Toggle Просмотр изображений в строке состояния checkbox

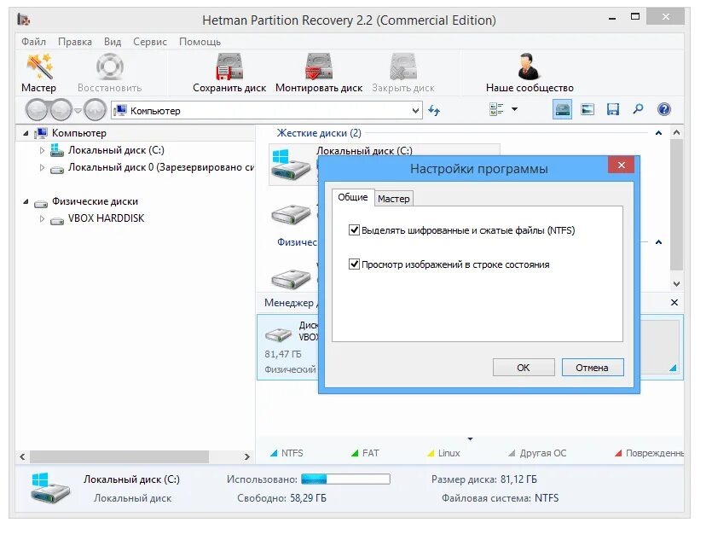354,264
